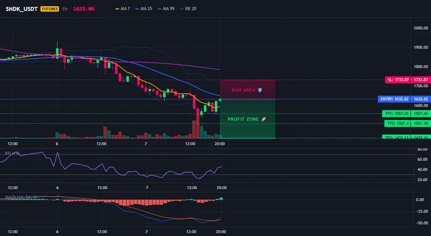Click the last green MACD histogram bar
Screen dimensions: 431x236
[221, 199]
